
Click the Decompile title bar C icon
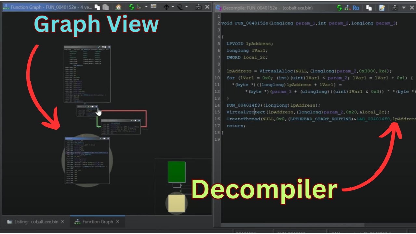[219, 8]
